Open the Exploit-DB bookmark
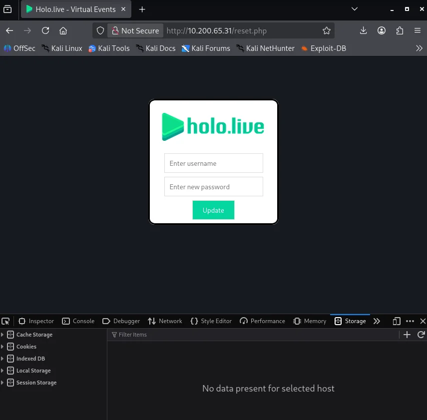 tap(323, 48)
